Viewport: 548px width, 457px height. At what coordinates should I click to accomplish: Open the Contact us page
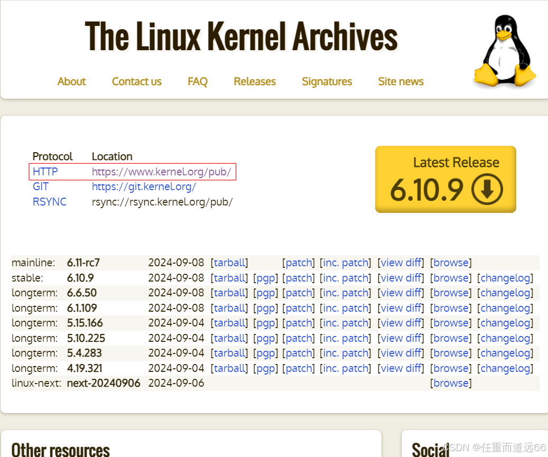(x=137, y=81)
